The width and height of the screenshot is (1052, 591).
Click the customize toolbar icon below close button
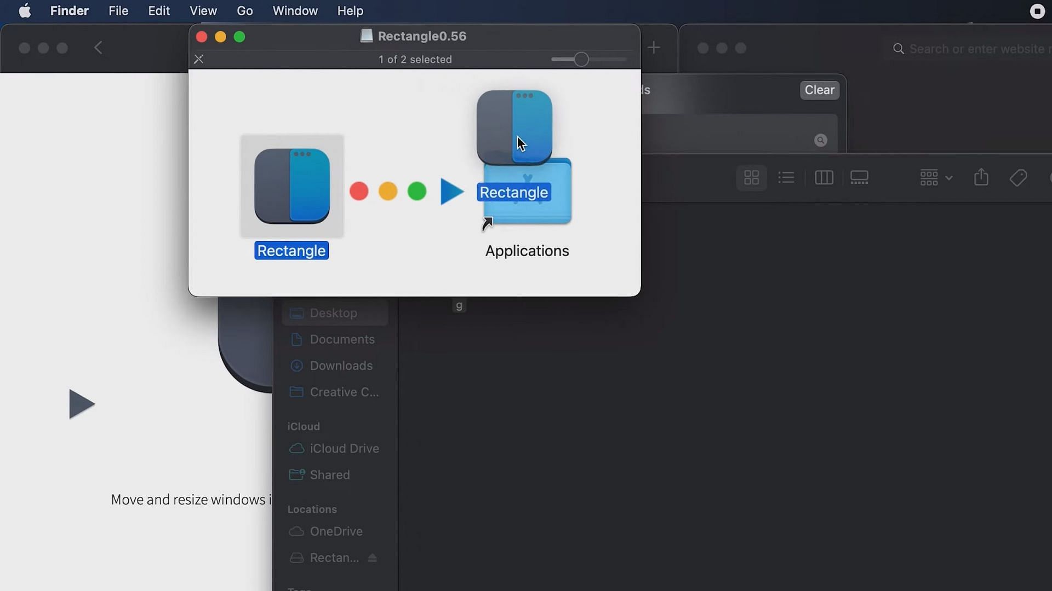click(198, 59)
